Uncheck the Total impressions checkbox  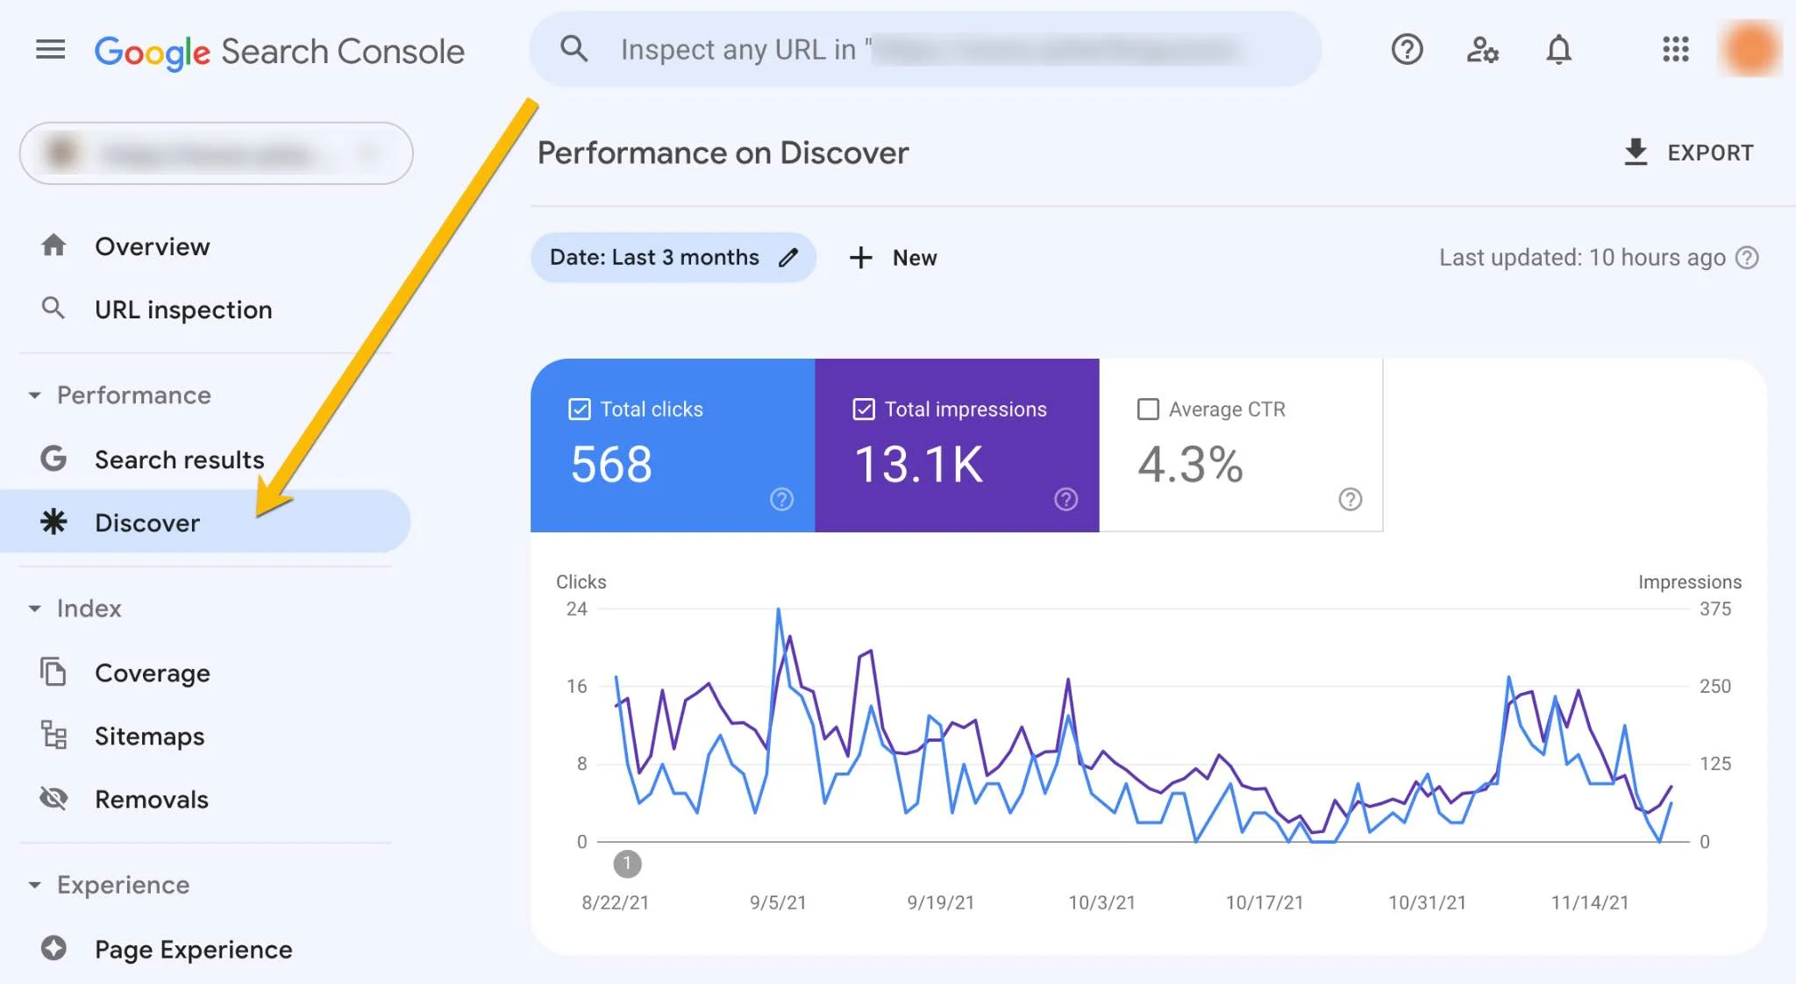[864, 410]
